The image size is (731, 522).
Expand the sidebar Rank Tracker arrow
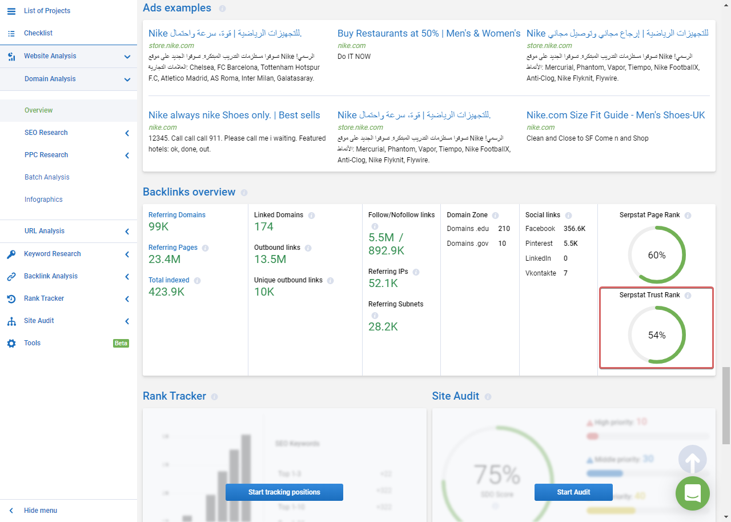127,299
